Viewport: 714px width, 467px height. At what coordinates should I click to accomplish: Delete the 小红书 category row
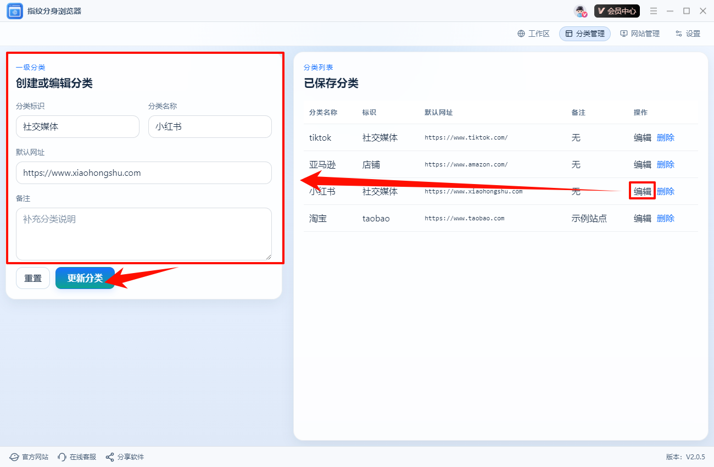coord(666,191)
